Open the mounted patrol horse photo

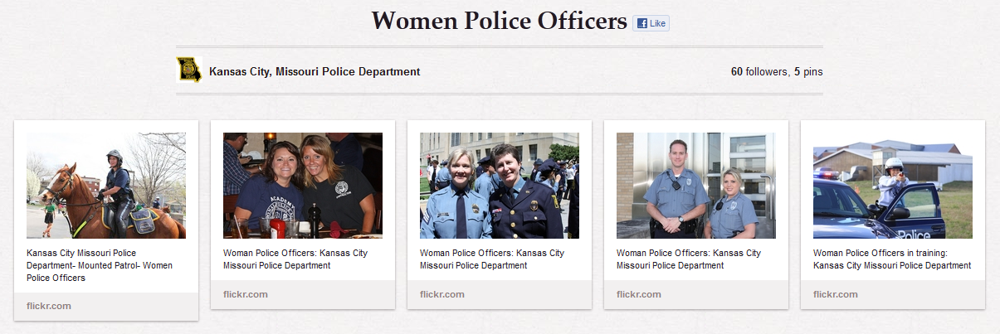click(106, 186)
